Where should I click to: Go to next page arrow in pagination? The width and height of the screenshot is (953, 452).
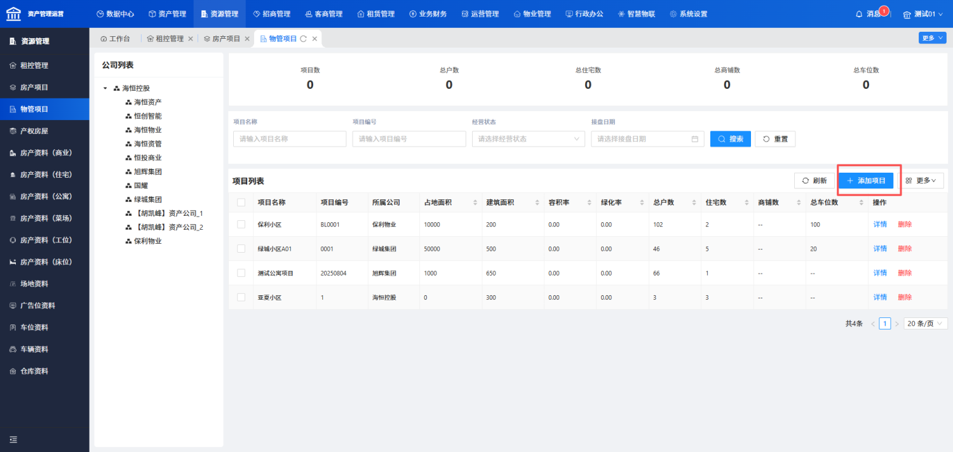tap(897, 324)
